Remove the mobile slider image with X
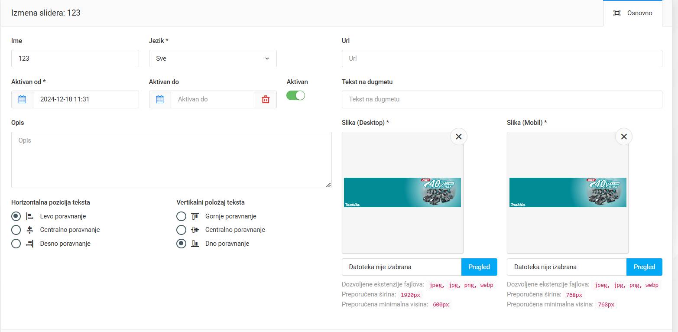Image resolution: width=678 pixels, height=332 pixels. [623, 137]
